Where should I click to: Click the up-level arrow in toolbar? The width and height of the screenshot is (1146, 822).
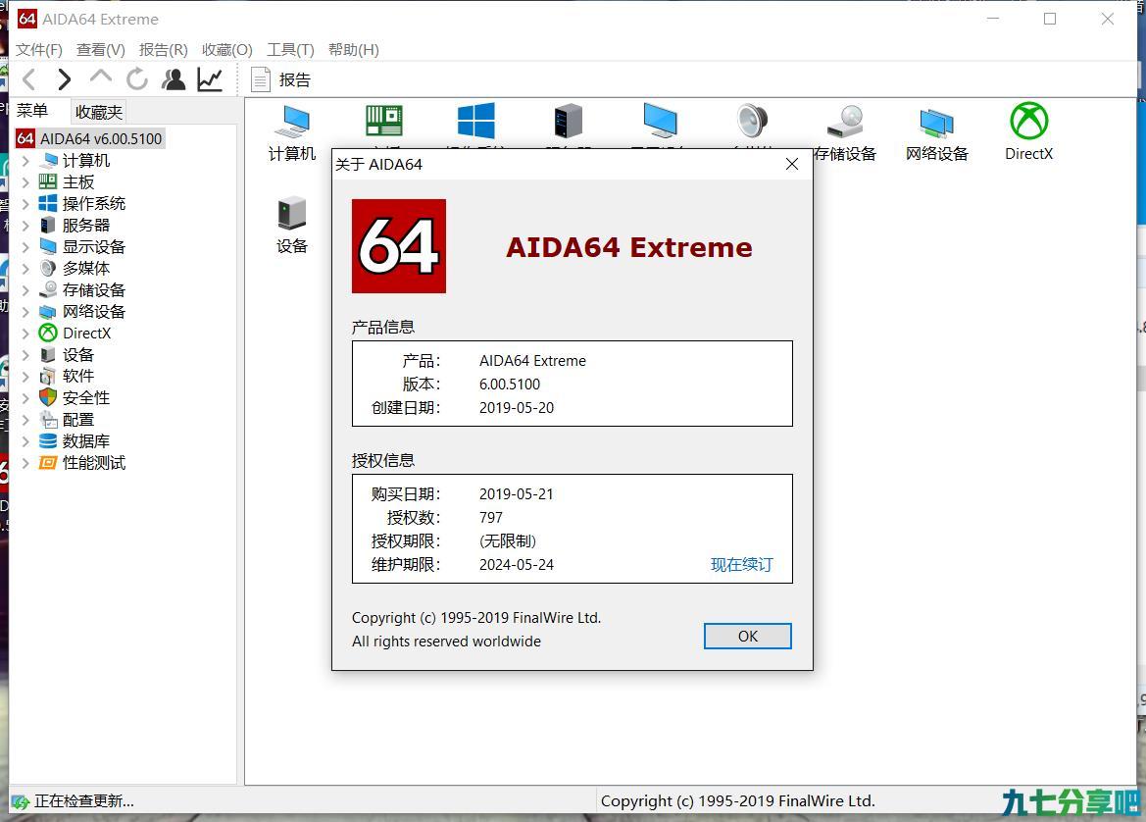[x=100, y=77]
